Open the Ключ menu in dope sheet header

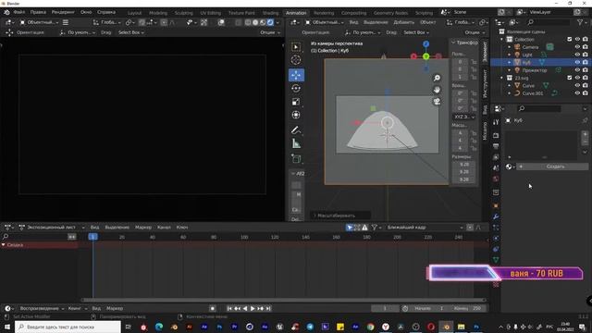coord(182,228)
